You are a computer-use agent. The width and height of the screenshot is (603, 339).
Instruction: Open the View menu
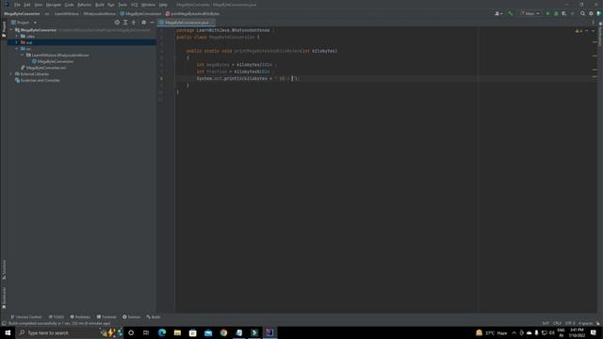click(38, 5)
